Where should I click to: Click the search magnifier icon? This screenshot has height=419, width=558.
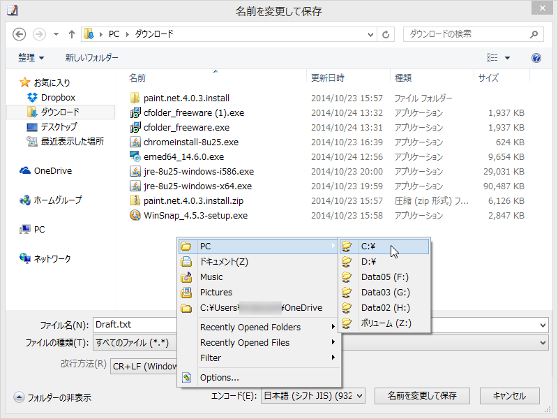pyautogui.click(x=534, y=34)
